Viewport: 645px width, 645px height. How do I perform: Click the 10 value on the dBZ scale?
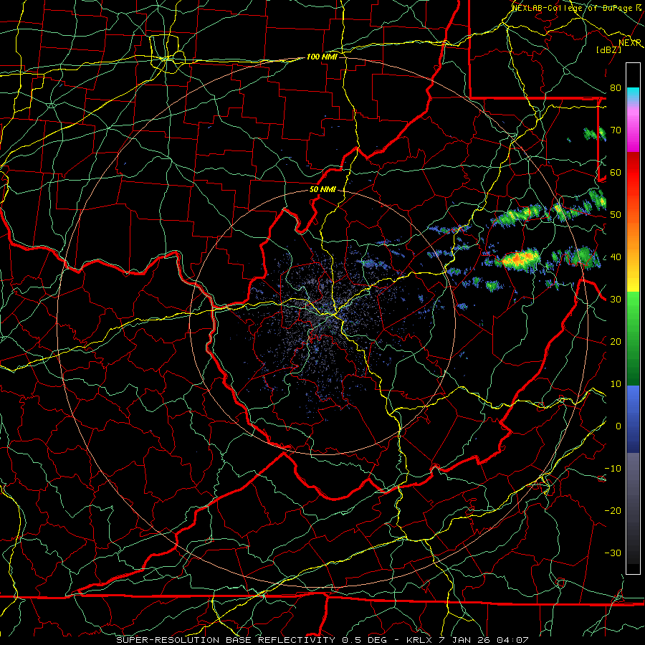coord(616,384)
